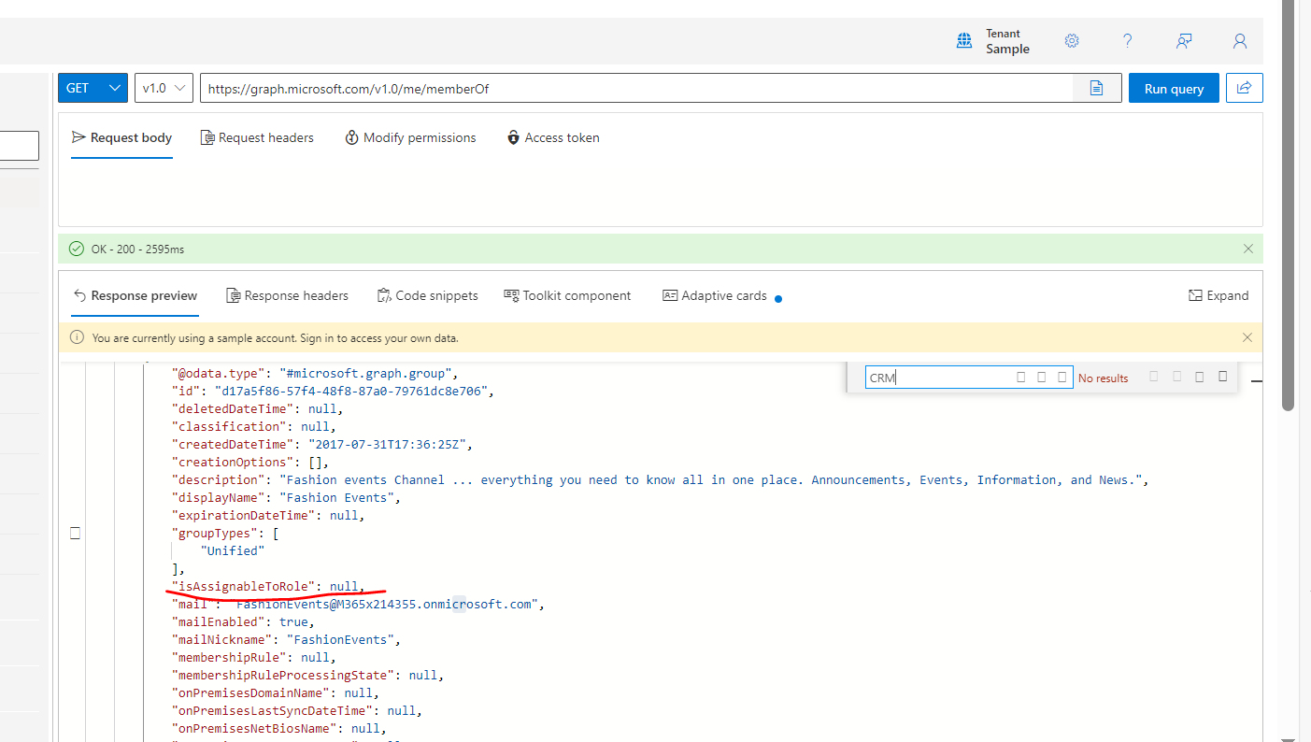Viewport: 1311px width, 742px height.
Task: Click the "@odata.type" line in response
Action: (x=315, y=373)
